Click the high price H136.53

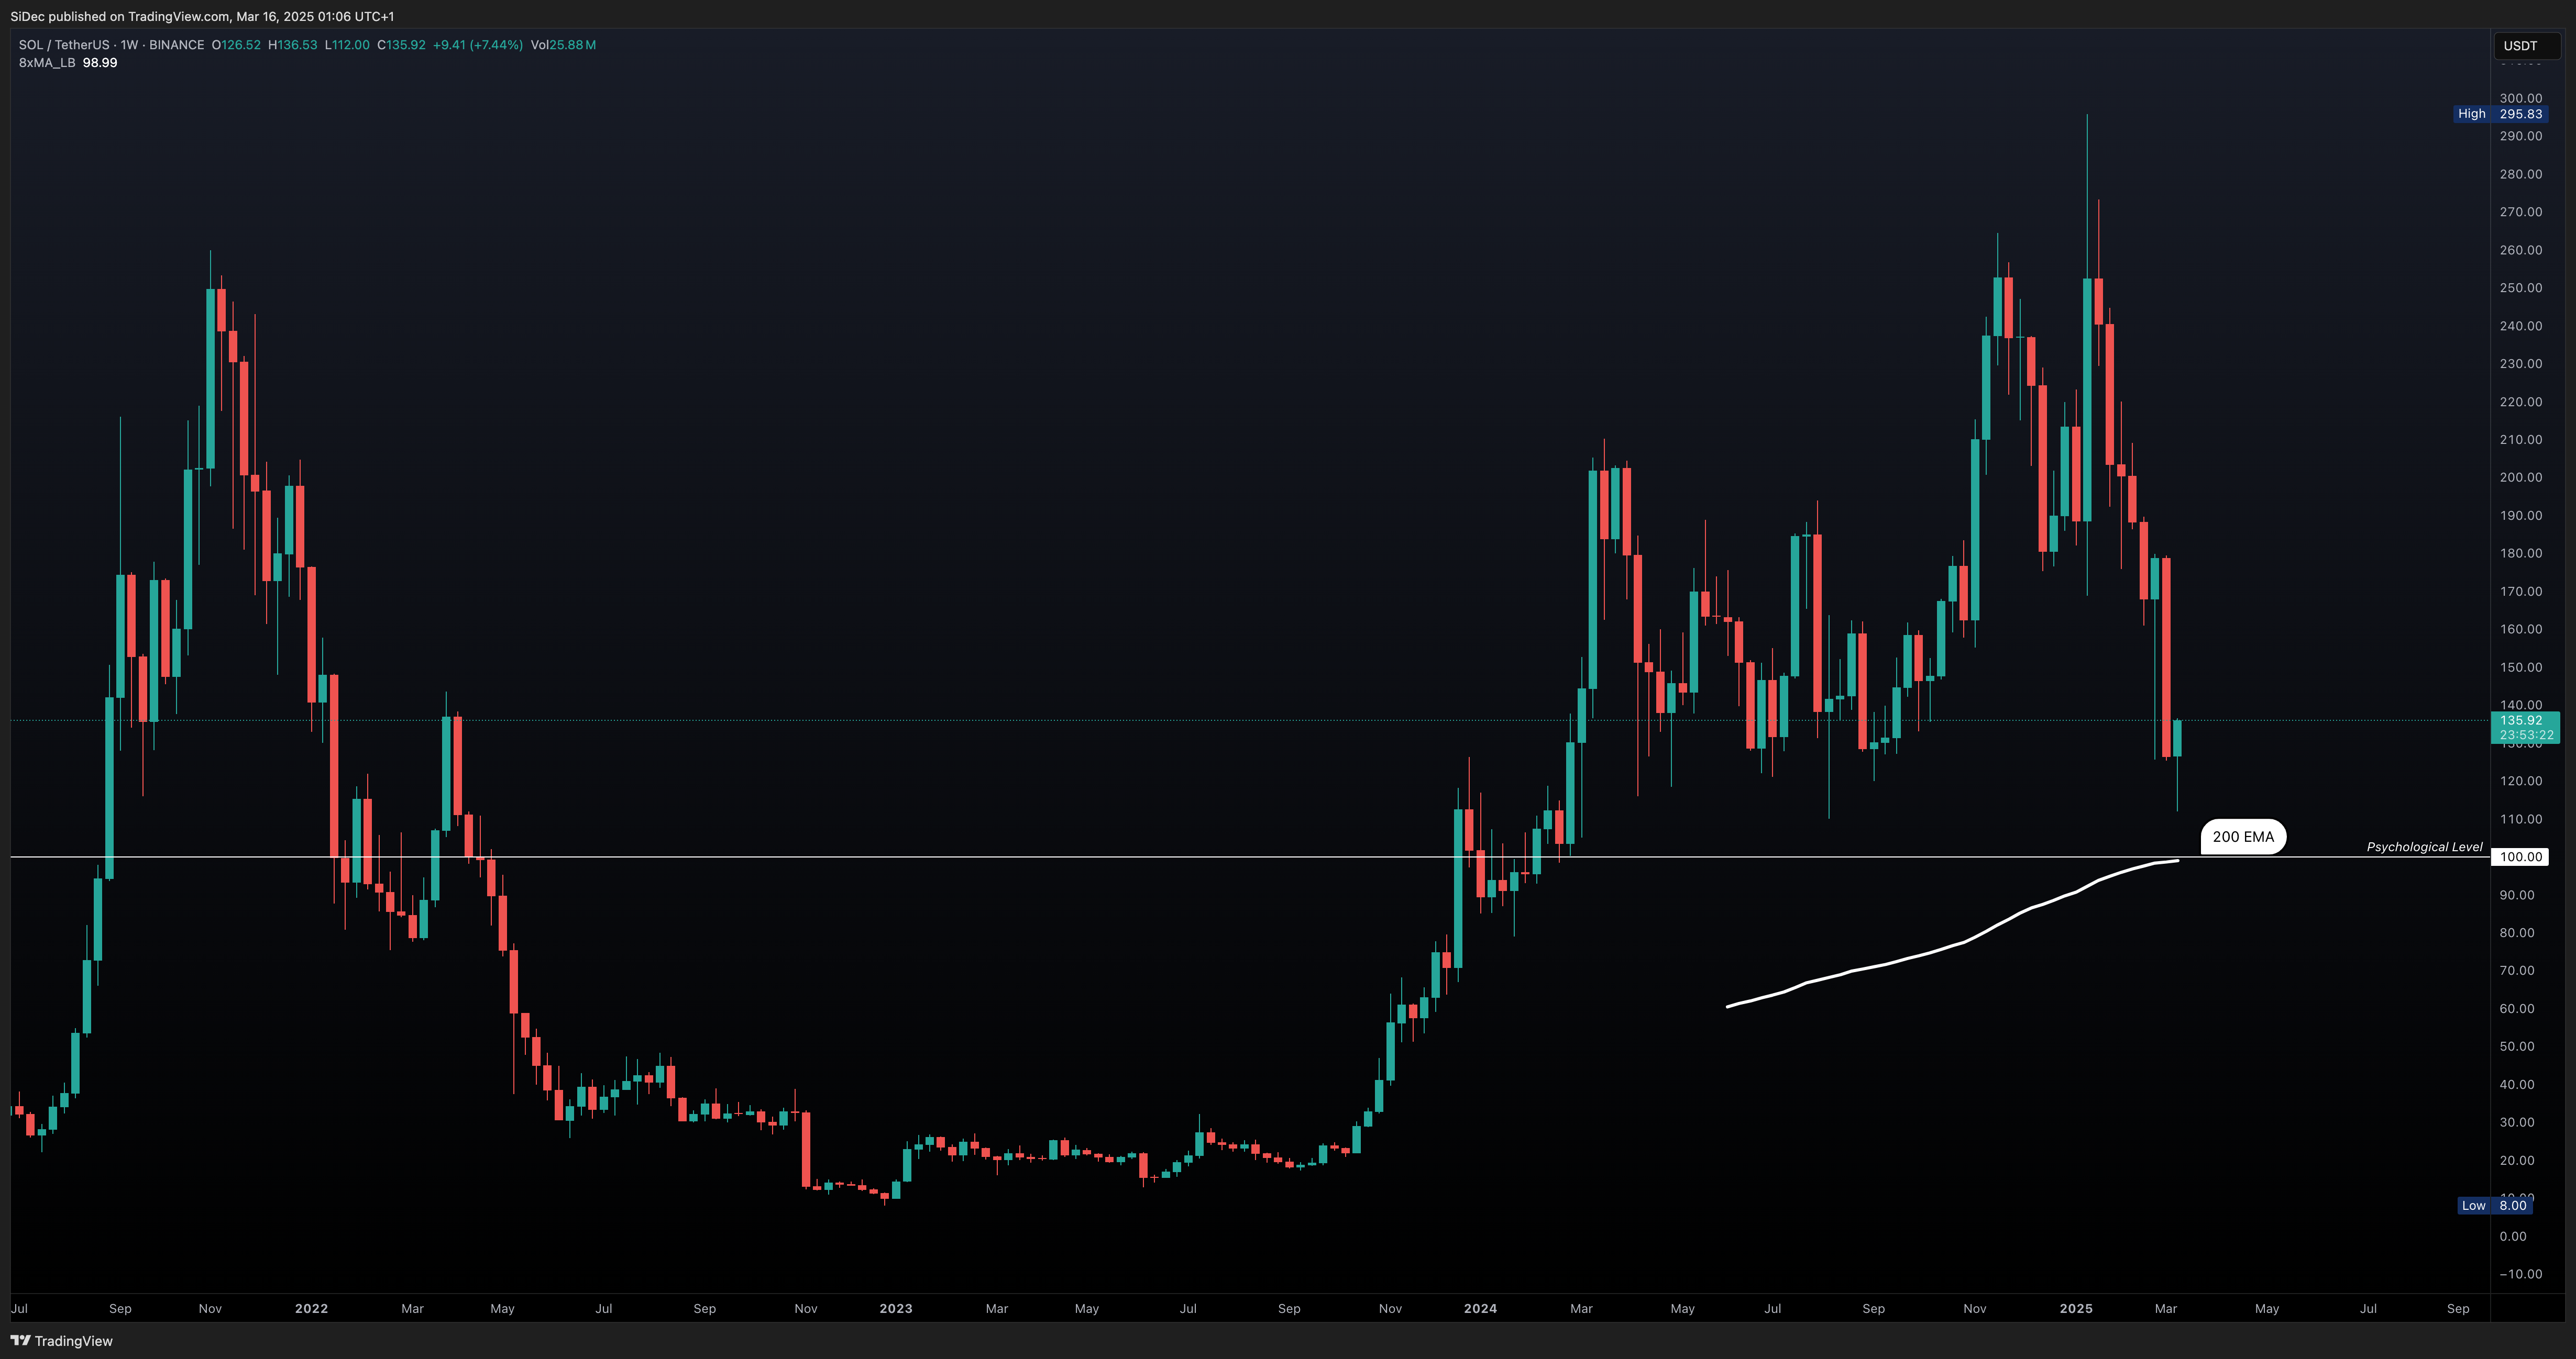coord(293,45)
